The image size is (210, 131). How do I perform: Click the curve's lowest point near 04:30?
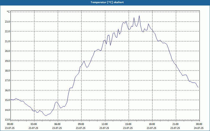pos(46,116)
